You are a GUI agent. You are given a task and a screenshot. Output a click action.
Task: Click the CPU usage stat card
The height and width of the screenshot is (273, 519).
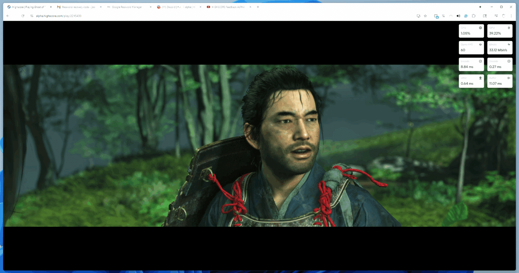(471, 31)
